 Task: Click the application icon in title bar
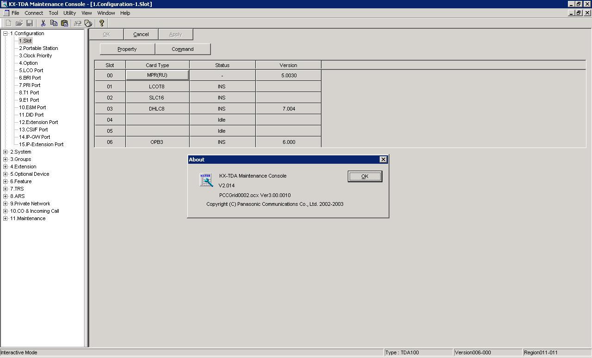coord(4,4)
